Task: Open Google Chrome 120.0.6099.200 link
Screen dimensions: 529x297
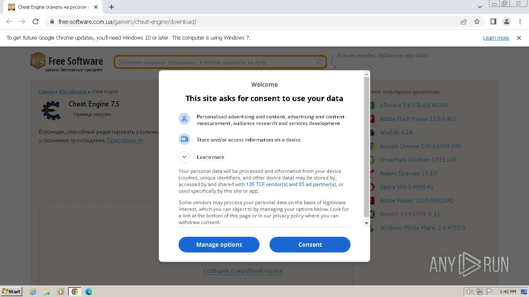Action: (420, 146)
